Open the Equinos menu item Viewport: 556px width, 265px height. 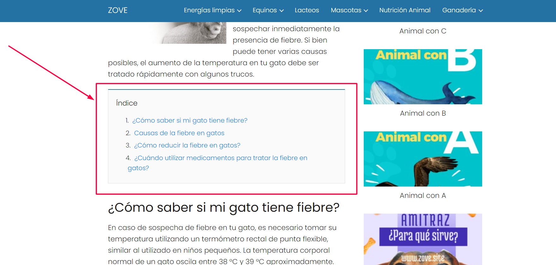pos(265,10)
